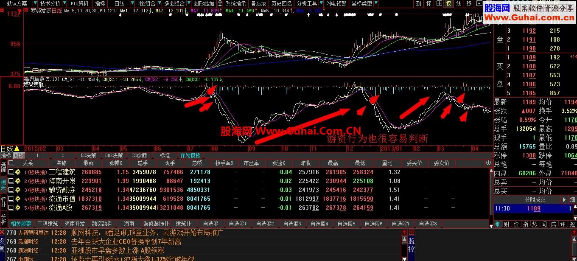Image resolution: width=577 pixels, height=261 pixels.
Task: Toggle the 线 drawing button
Action: point(459,3)
